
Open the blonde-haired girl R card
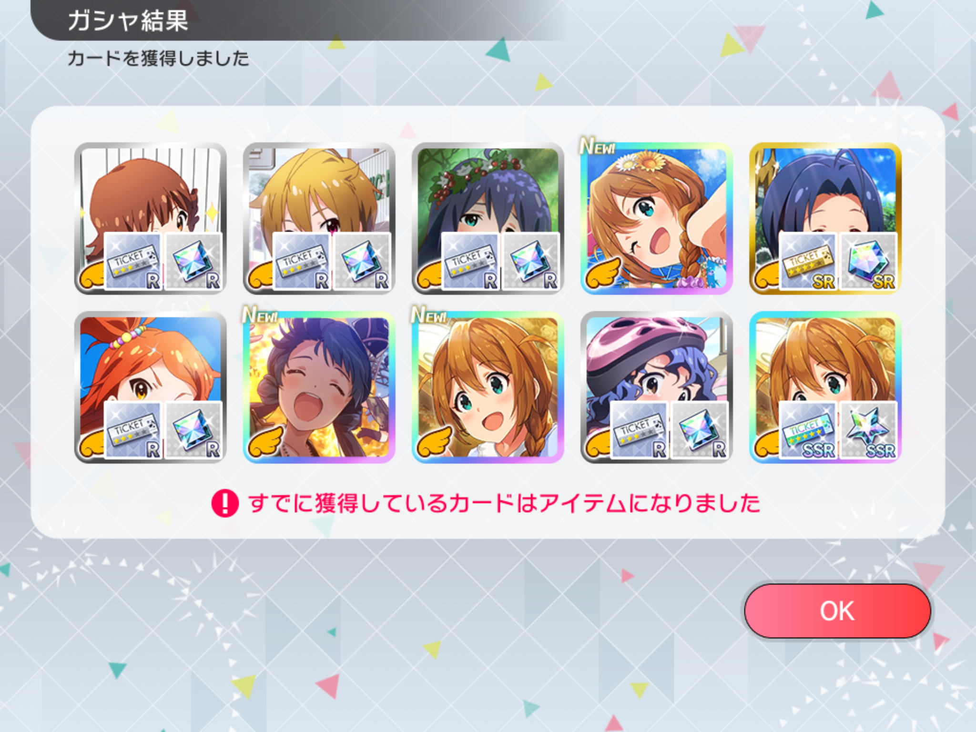click(x=319, y=218)
